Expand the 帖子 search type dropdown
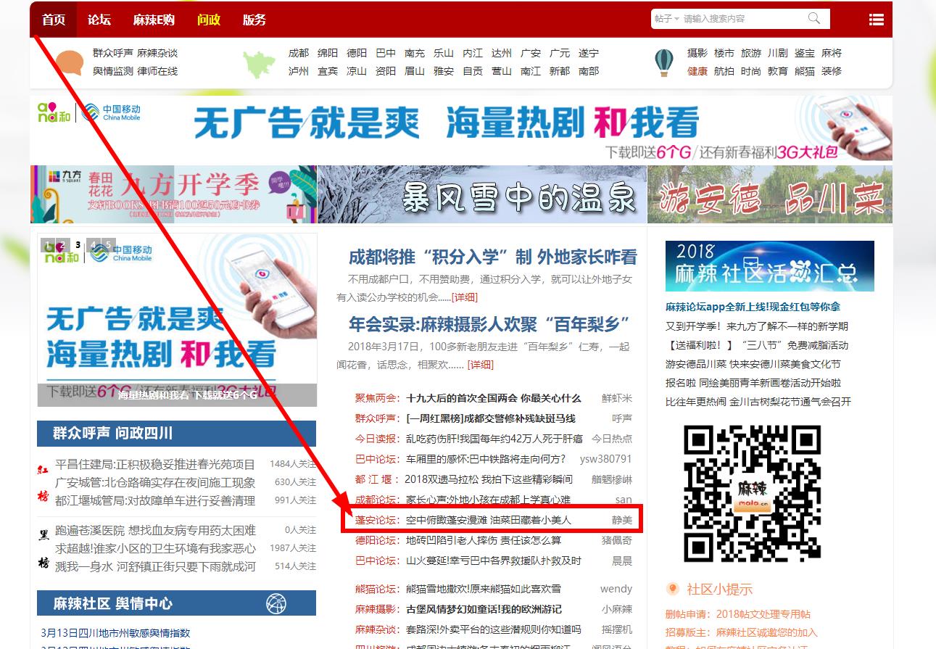This screenshot has width=936, height=649. (666, 19)
